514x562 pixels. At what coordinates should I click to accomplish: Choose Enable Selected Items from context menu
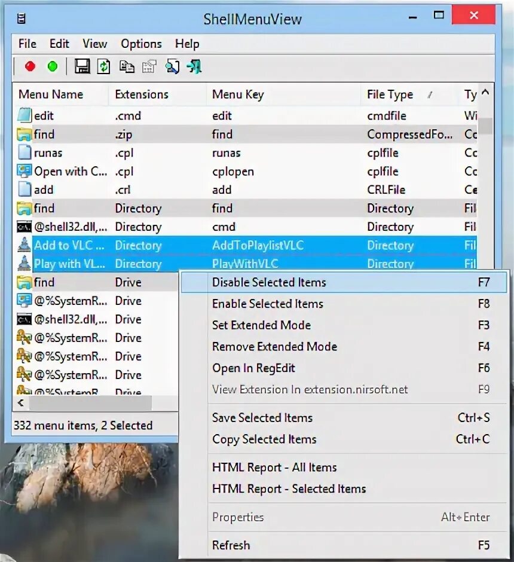click(x=344, y=304)
